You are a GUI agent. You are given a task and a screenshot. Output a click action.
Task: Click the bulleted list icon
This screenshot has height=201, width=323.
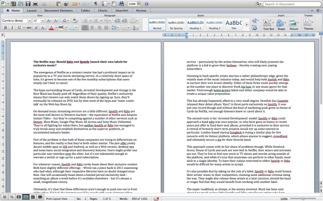(x=85, y=21)
